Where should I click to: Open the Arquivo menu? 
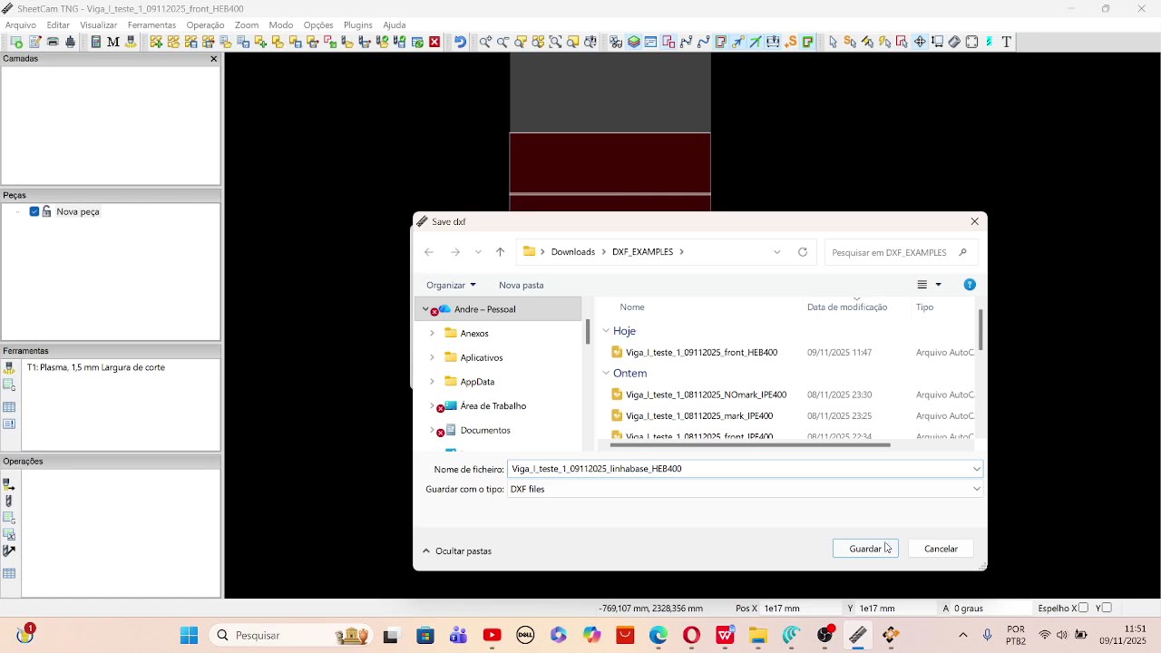pyautogui.click(x=21, y=25)
